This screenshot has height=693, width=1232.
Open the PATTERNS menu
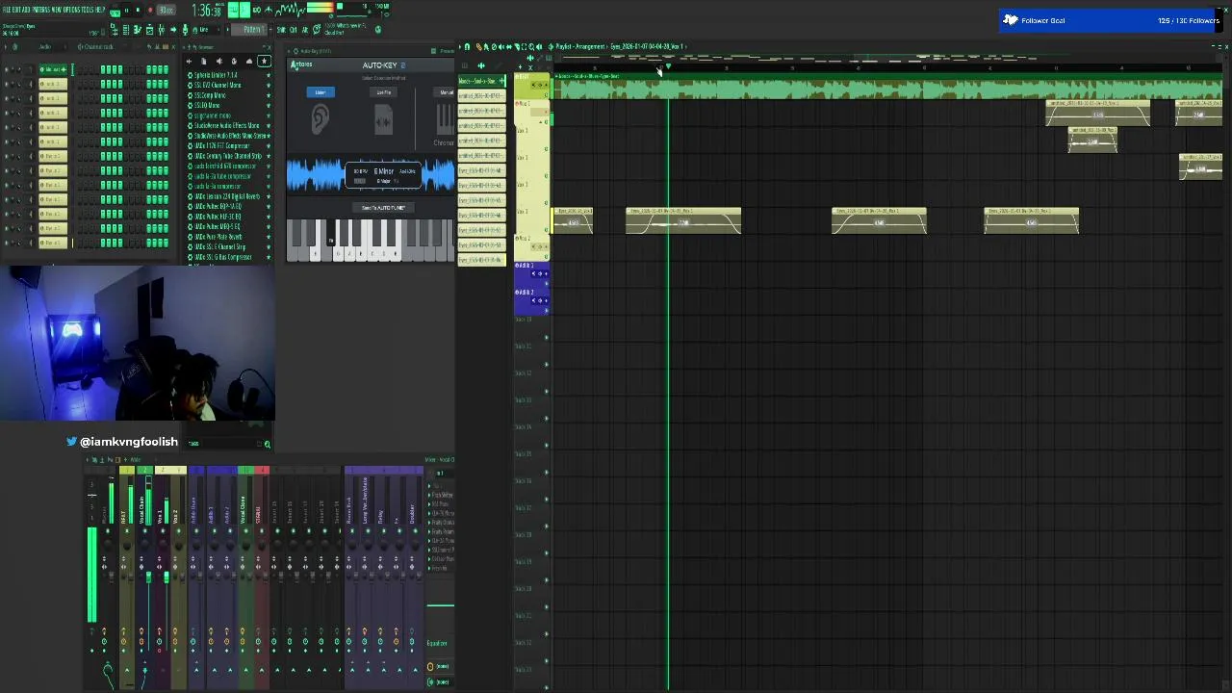pyautogui.click(x=41, y=10)
